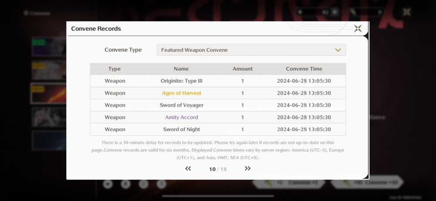Select the Originite: Type III entry
This screenshot has width=436, height=201.
[181, 81]
